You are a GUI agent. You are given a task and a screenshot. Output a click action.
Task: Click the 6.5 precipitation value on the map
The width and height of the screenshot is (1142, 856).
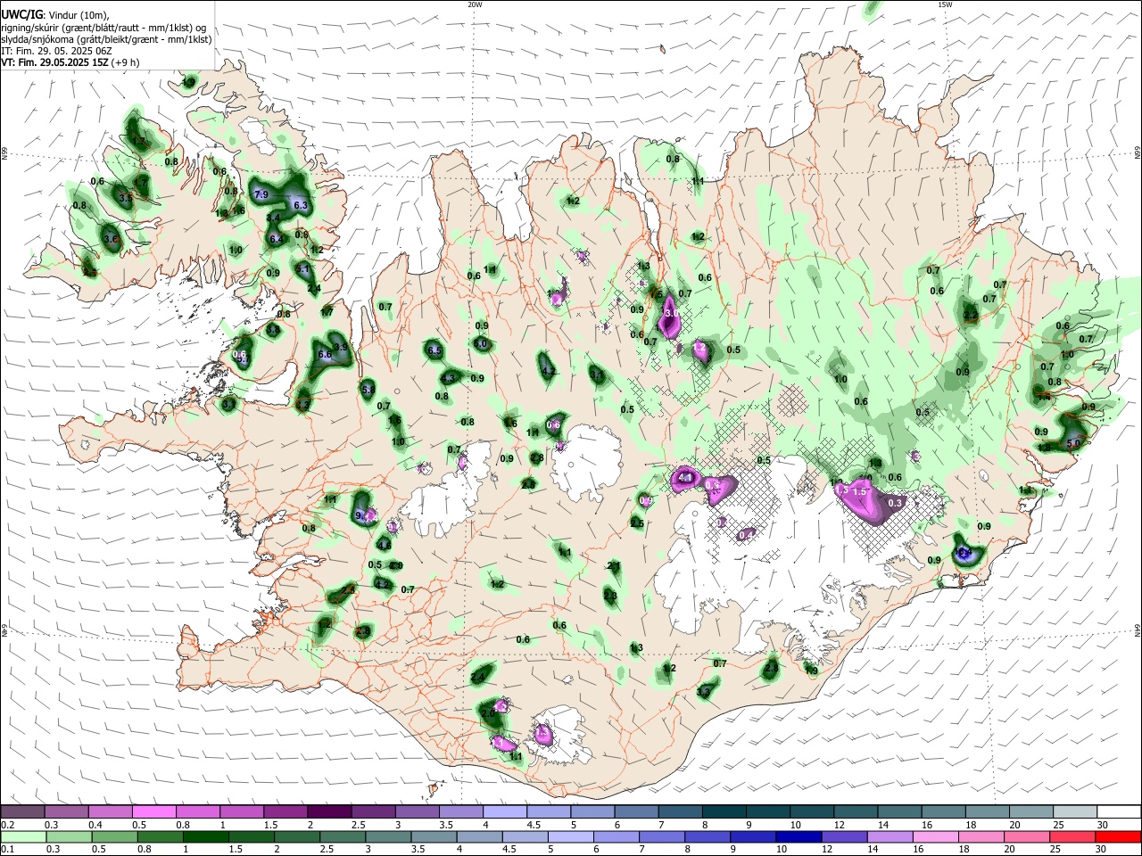click(x=435, y=351)
